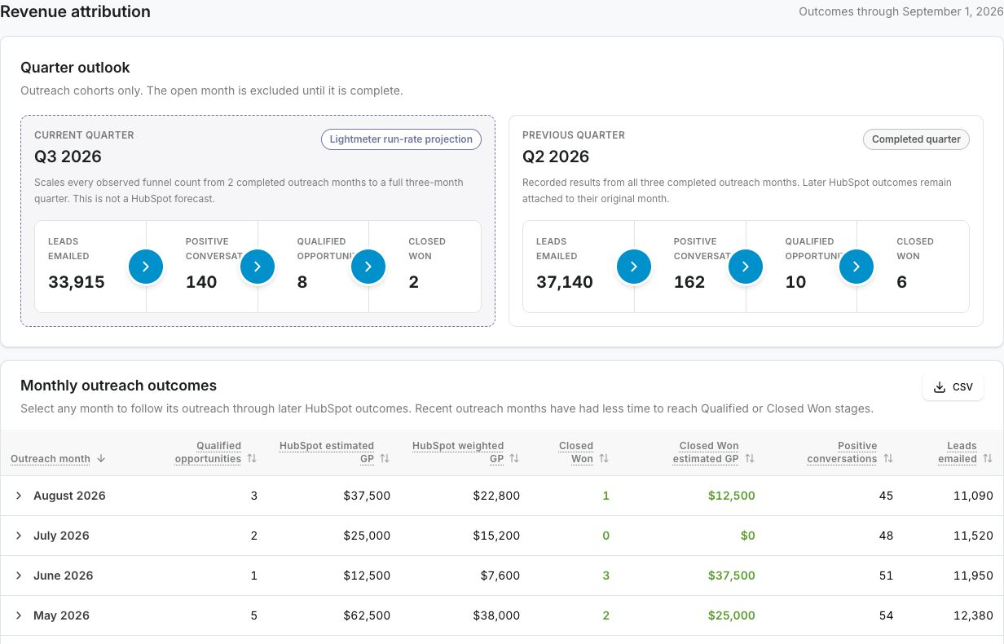Image resolution: width=1004 pixels, height=644 pixels.
Task: Click the Qualified opportunities header label
Action: click(208, 452)
